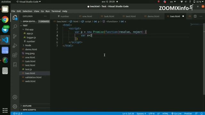Launch Google Chrome from the dock
The height and width of the screenshot is (115, 205).
5,19
